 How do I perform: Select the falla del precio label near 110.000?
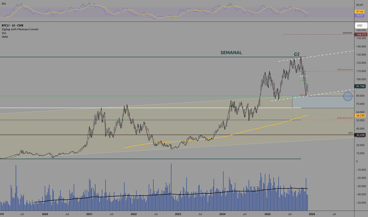click(x=345, y=70)
